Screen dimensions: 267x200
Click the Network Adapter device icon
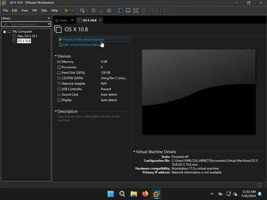(x=59, y=84)
